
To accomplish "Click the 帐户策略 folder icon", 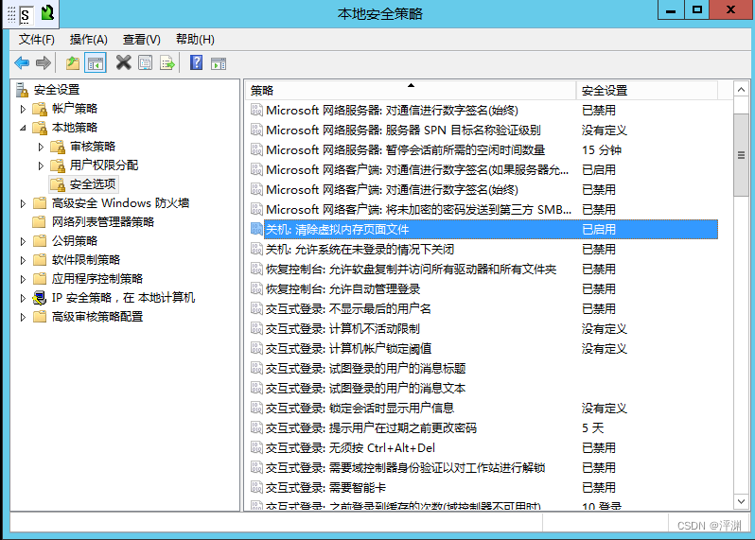I will click(x=40, y=110).
